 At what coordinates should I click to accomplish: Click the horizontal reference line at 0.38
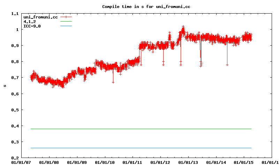coord(139,129)
